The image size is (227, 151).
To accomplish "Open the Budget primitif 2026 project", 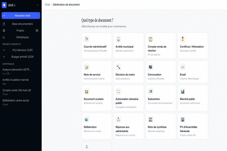I will pos(21,57).
